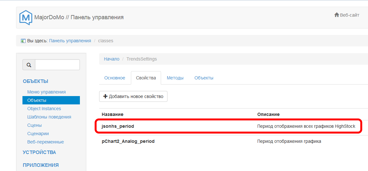Click the MajorDoMo logo icon
This screenshot has height=171, width=368.
[x=26, y=18]
